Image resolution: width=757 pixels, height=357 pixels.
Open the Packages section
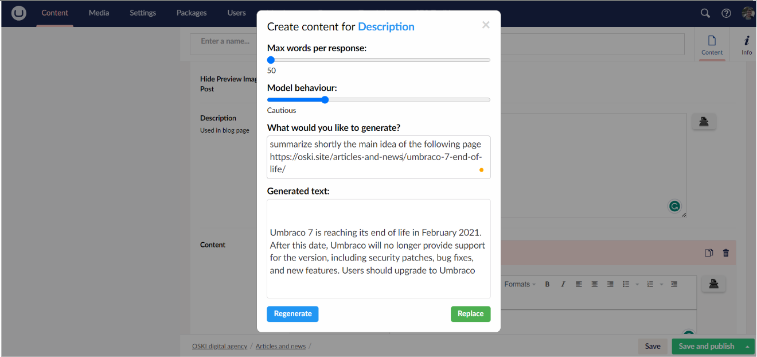tap(192, 13)
